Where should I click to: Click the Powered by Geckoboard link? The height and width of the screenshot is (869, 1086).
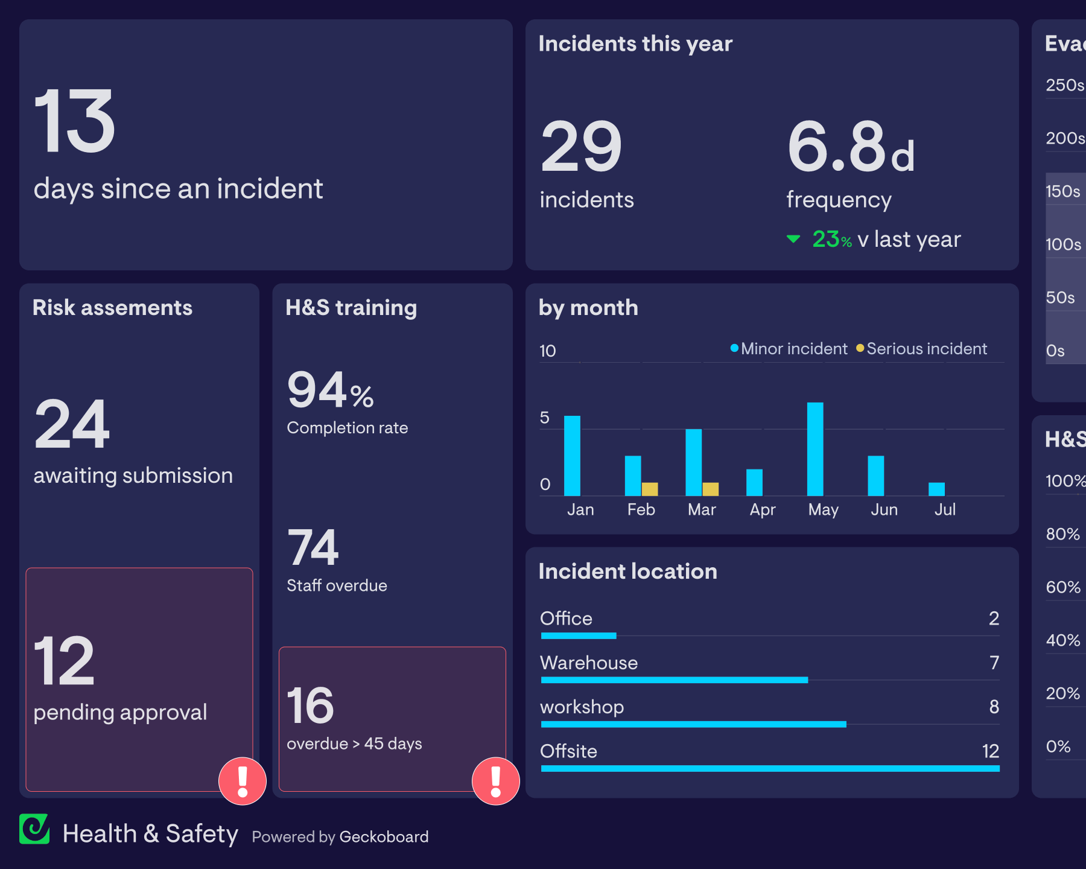click(340, 837)
